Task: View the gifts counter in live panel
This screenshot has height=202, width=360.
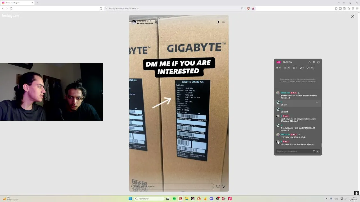Action: pos(295,68)
